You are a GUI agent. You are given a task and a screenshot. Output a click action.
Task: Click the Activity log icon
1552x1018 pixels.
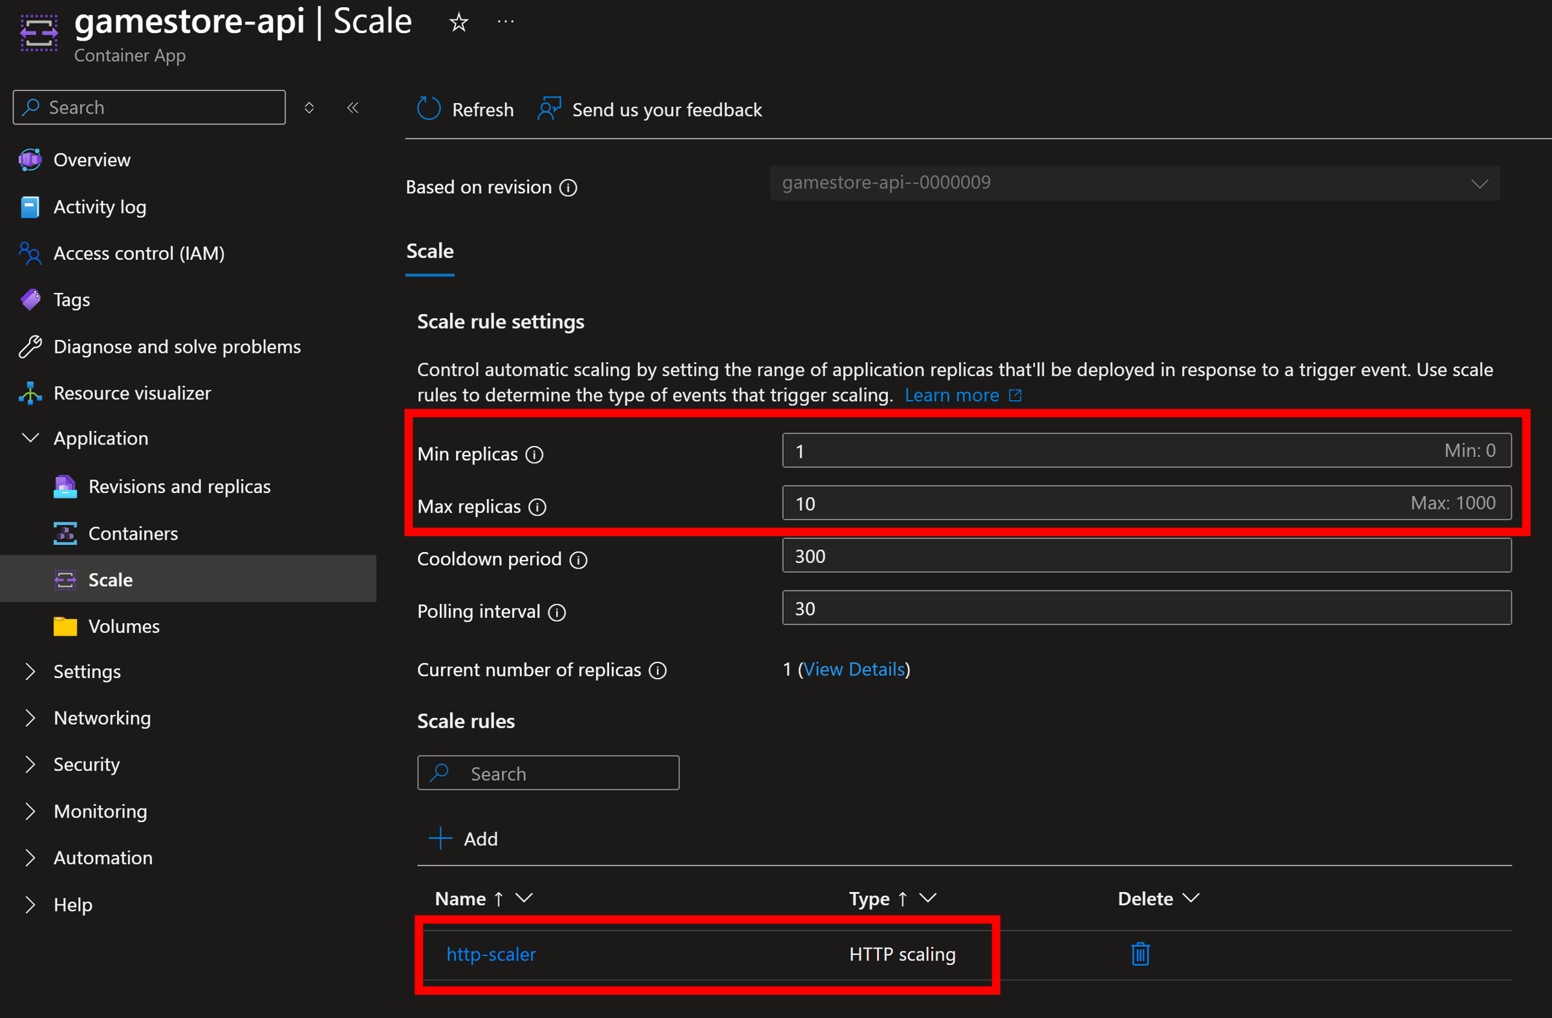click(30, 207)
